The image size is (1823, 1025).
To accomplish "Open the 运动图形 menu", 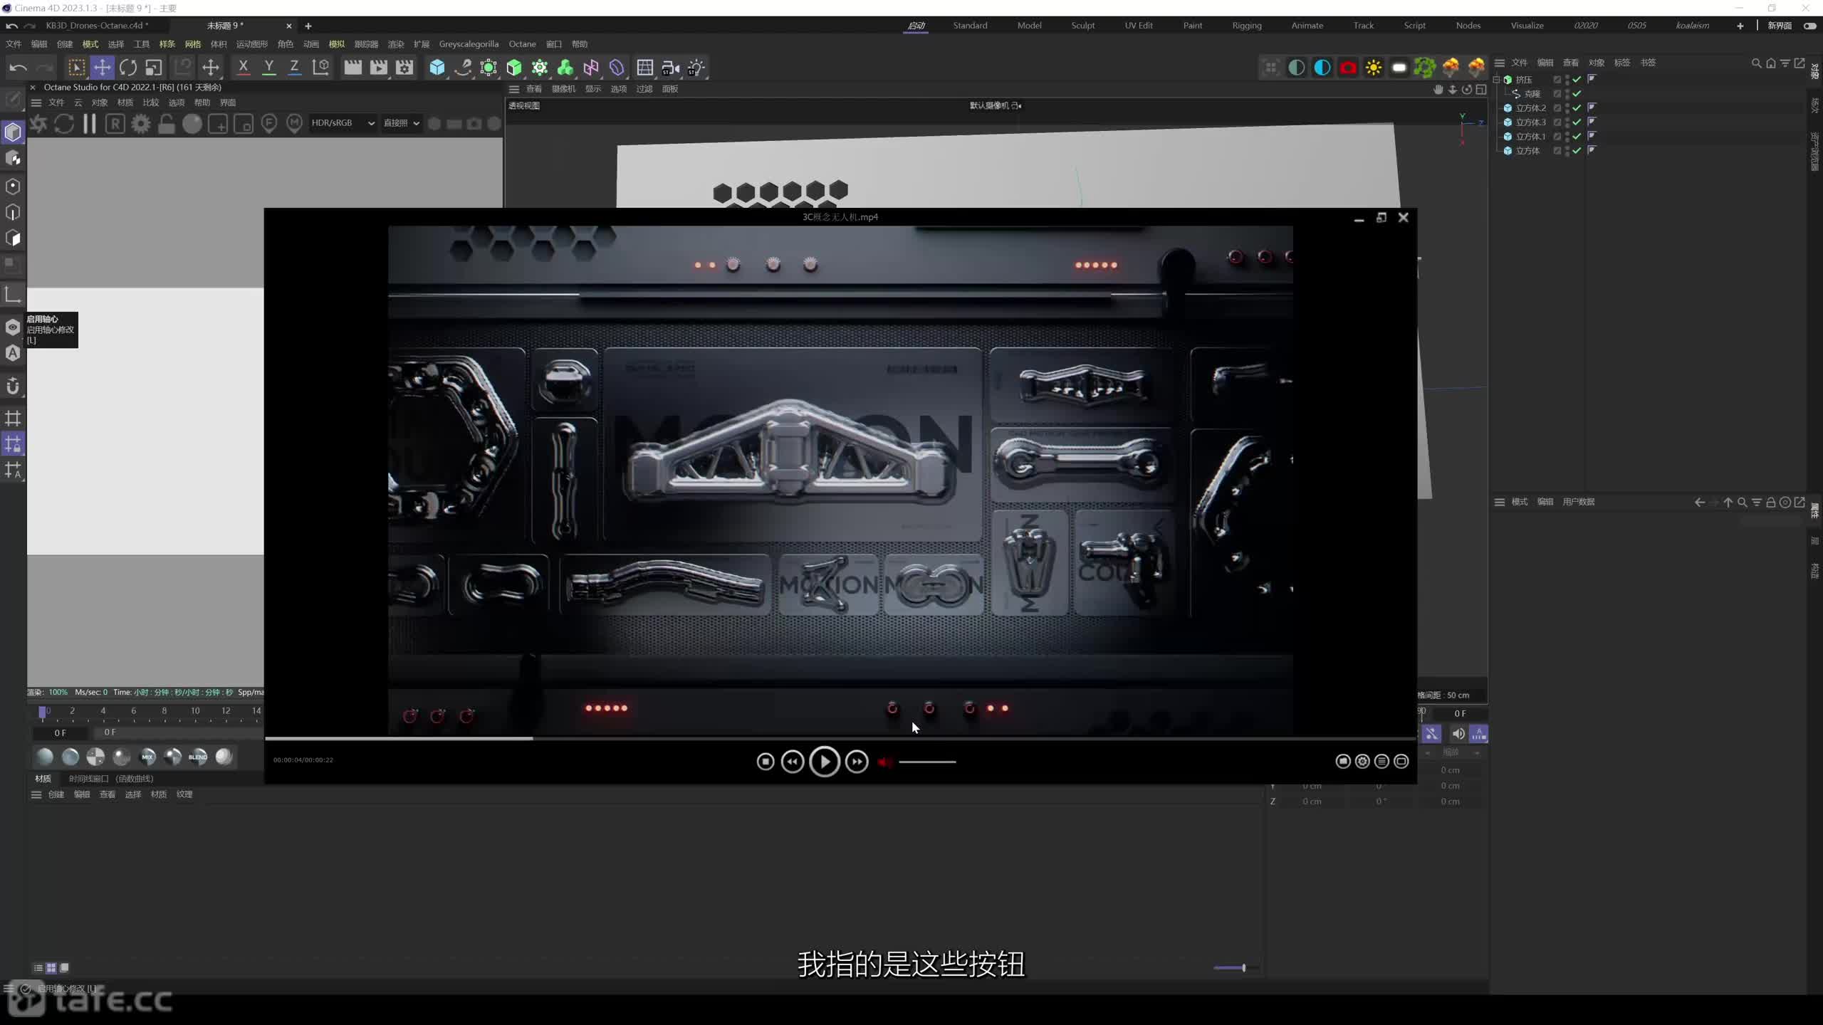I will 252,44.
